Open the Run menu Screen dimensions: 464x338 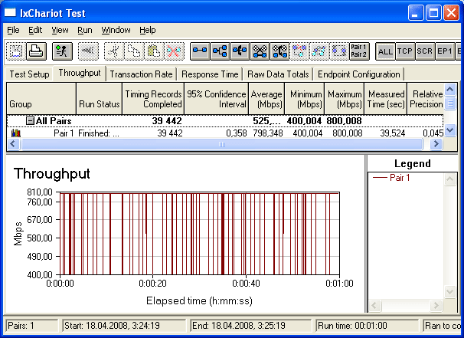(85, 30)
